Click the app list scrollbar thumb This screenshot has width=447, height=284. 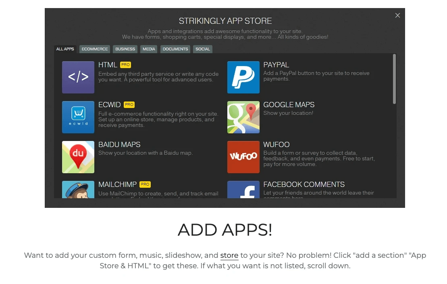tap(394, 79)
